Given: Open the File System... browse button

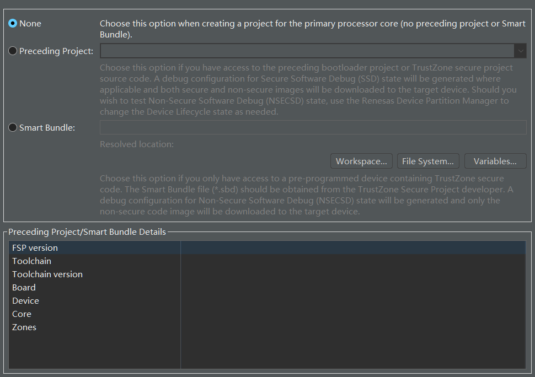Looking at the screenshot, I should [x=428, y=161].
